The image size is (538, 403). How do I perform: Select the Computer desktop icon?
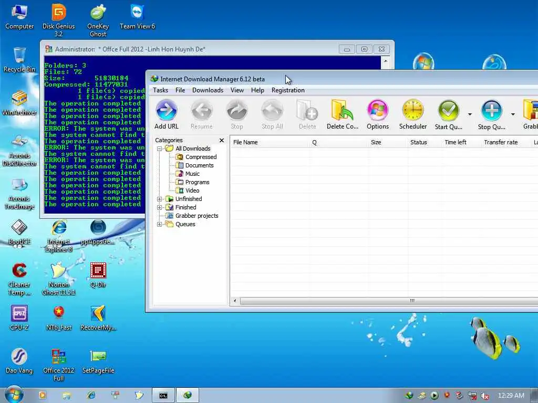tap(19, 16)
